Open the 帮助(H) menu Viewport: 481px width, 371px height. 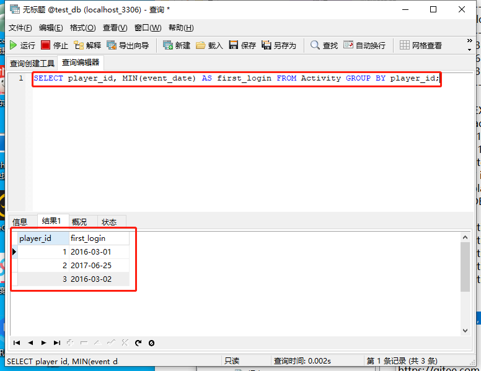tap(181, 28)
